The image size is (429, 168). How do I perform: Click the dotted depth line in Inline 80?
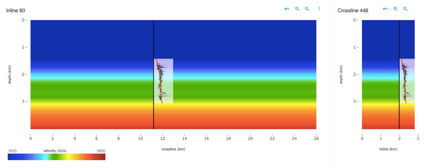173,74
